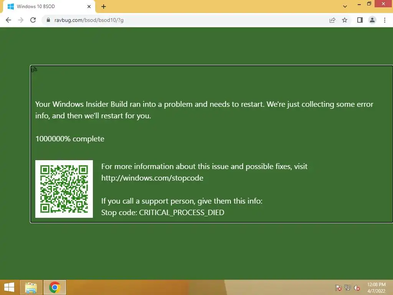Close the Chrome window
Screen dimensions: 393x295
383,4
